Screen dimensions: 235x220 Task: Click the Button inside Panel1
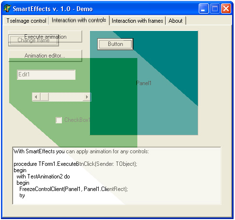(115, 44)
